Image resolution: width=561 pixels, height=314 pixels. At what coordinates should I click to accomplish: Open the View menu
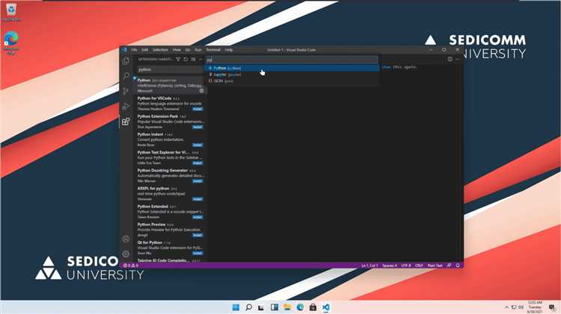(x=177, y=50)
